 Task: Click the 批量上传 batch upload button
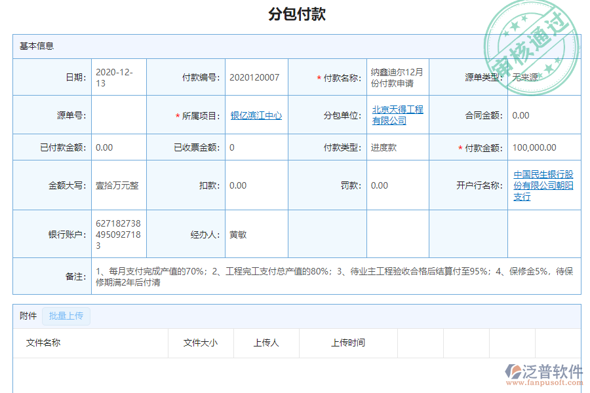click(66, 316)
